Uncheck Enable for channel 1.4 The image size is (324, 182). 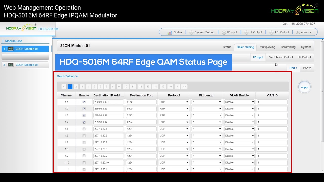(84, 122)
